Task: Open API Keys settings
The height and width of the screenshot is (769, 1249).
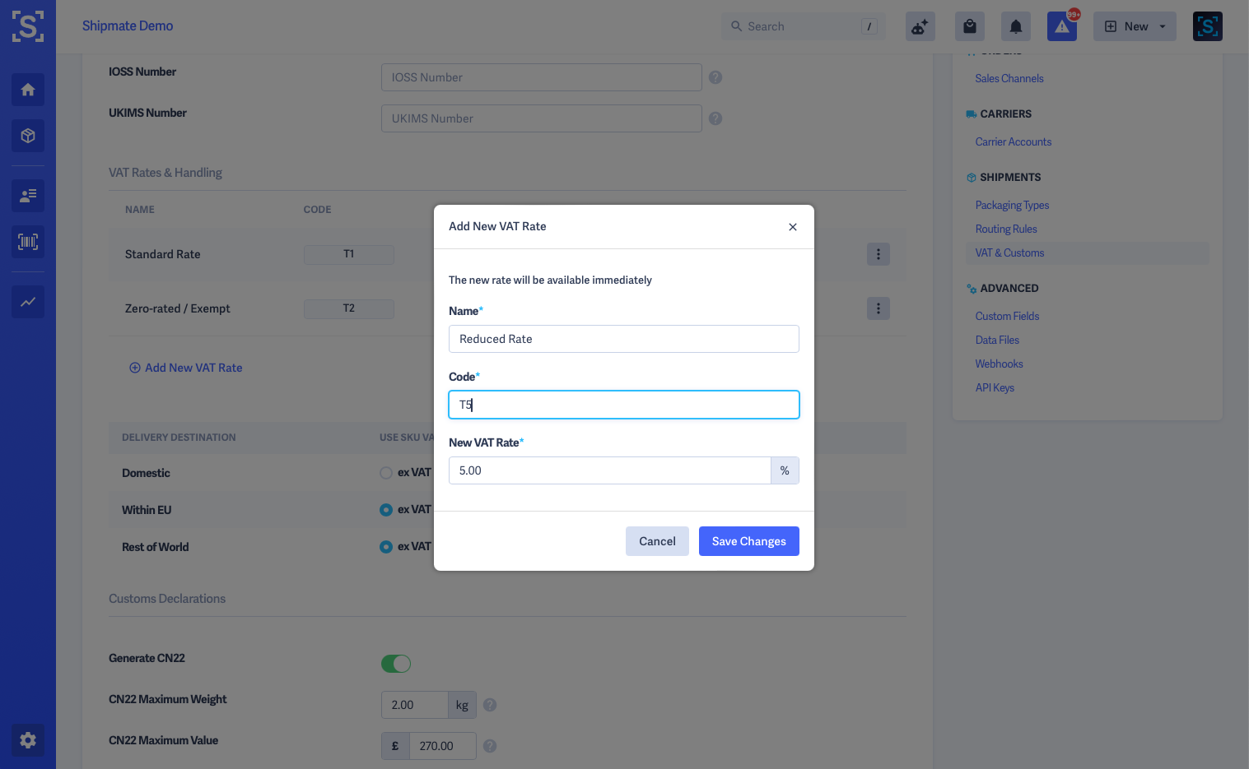Action: click(x=995, y=388)
